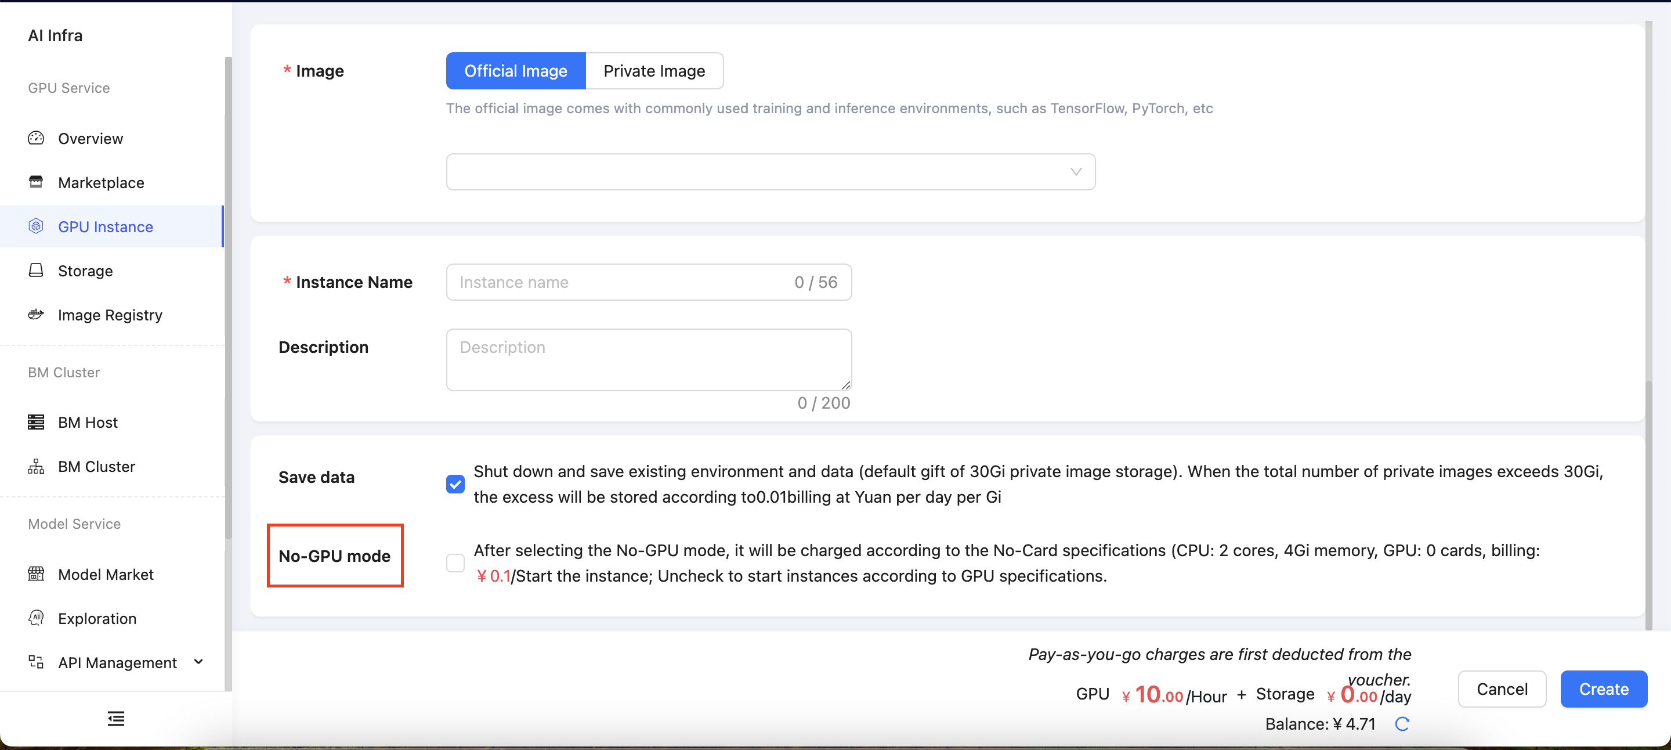Click the Save data label
Screen dimensions: 1671x750
point(317,478)
